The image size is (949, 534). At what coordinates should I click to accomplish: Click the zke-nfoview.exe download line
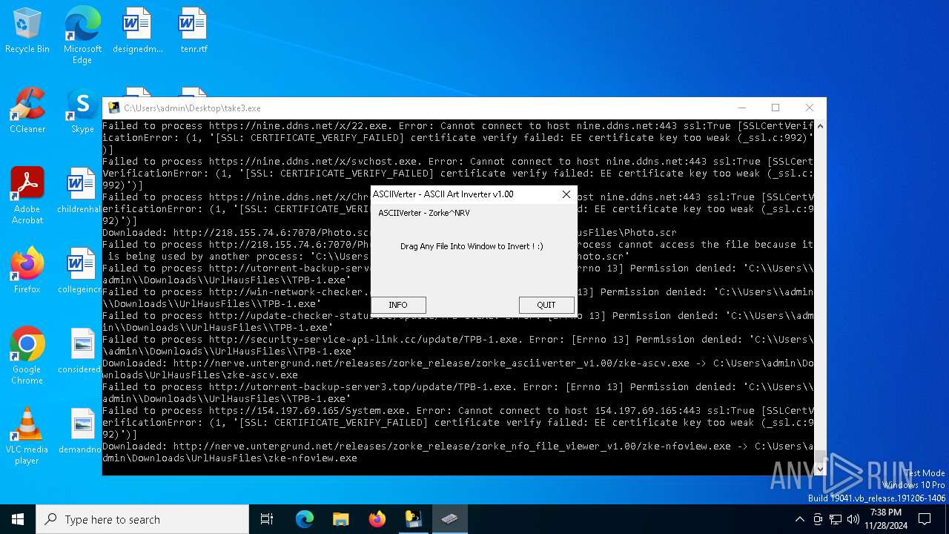tap(457, 452)
